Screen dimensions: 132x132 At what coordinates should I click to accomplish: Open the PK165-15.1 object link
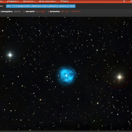(76, 12)
